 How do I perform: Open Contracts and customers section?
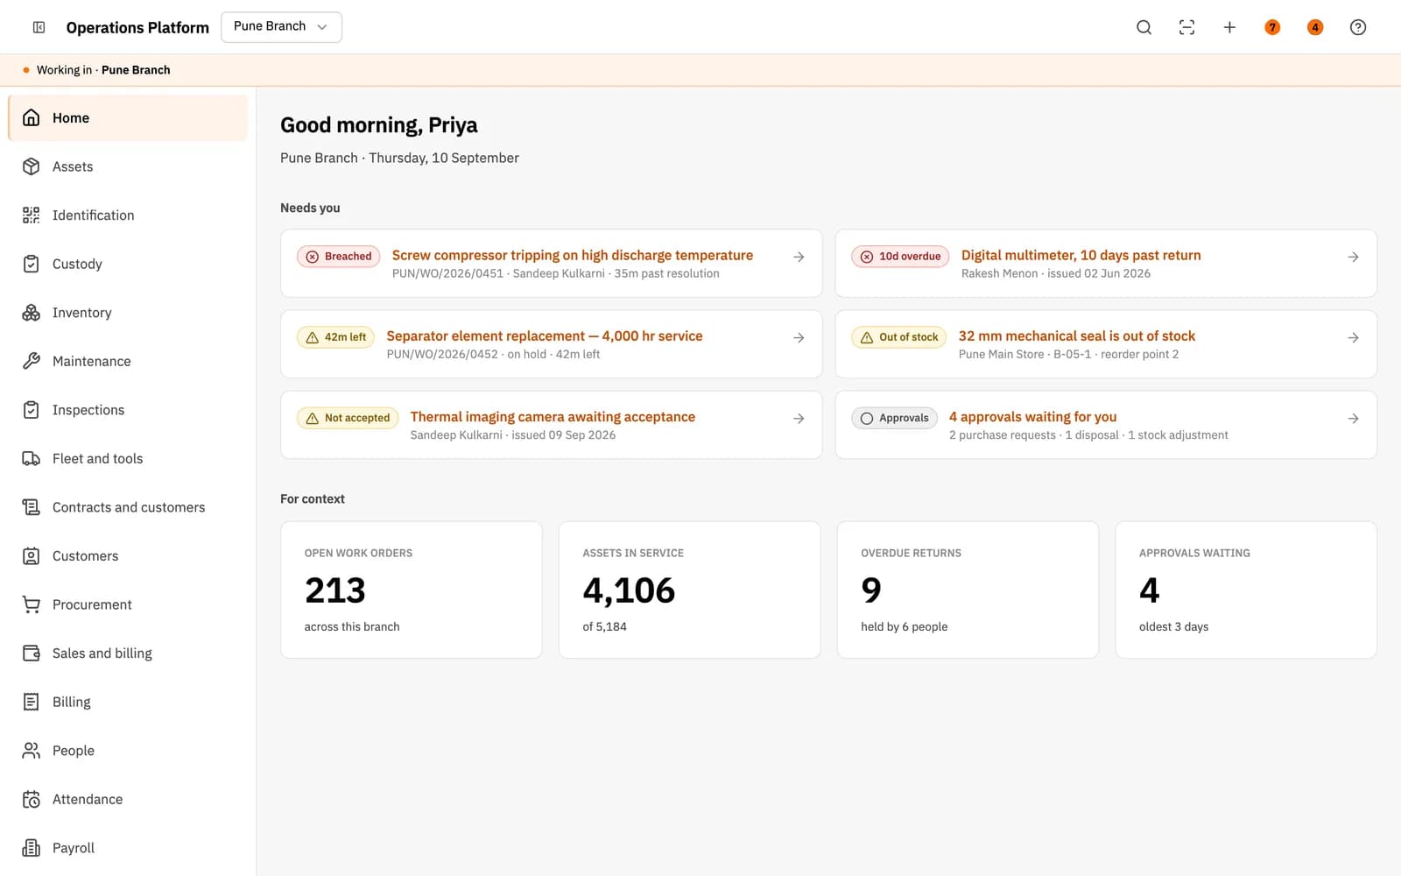point(128,507)
